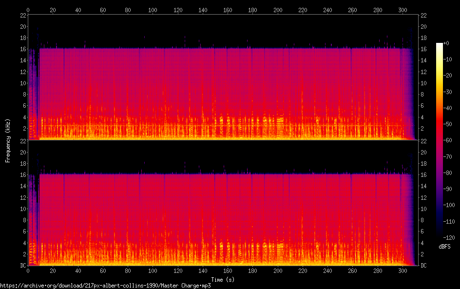The image size is (460, 289).
Task: Click the "Time (s)" axis label
Action: point(223,280)
